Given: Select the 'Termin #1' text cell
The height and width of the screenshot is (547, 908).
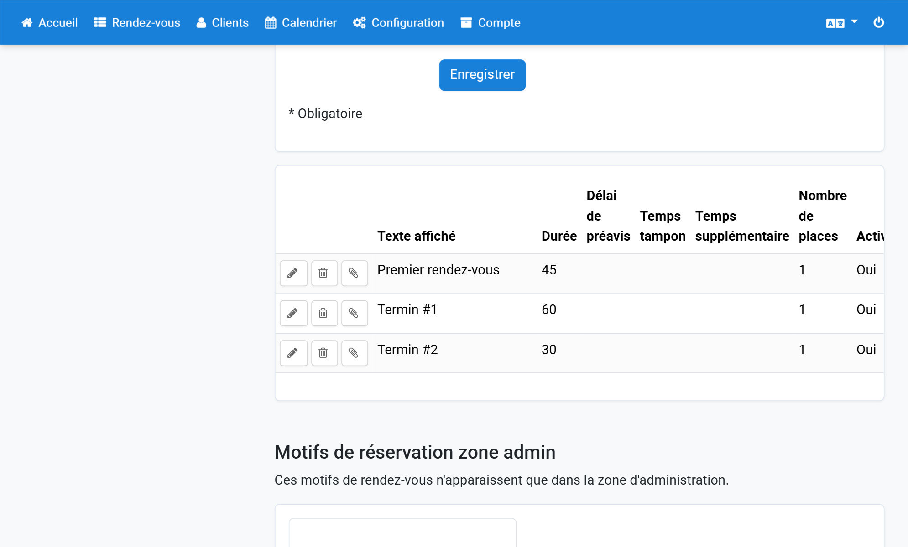Looking at the screenshot, I should tap(407, 310).
